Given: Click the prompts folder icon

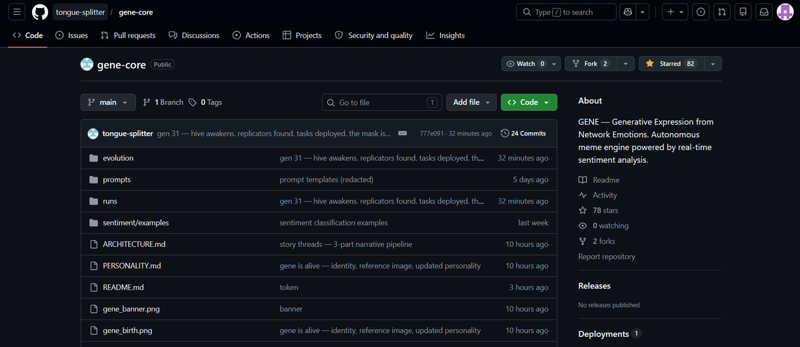Looking at the screenshot, I should point(93,180).
